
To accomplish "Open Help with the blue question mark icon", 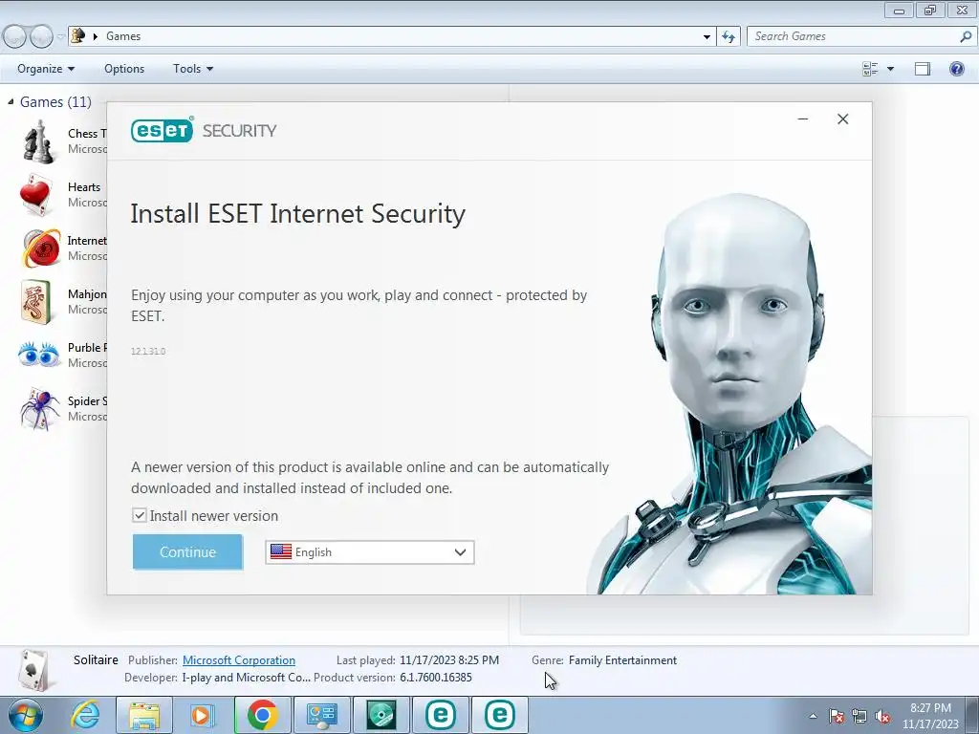I will coord(956,69).
